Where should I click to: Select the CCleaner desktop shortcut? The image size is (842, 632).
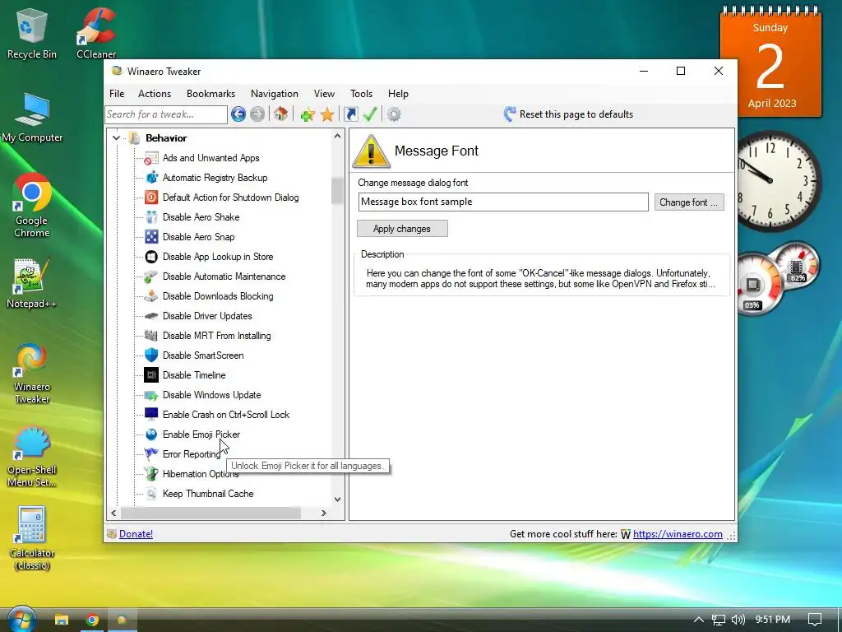pos(96,33)
